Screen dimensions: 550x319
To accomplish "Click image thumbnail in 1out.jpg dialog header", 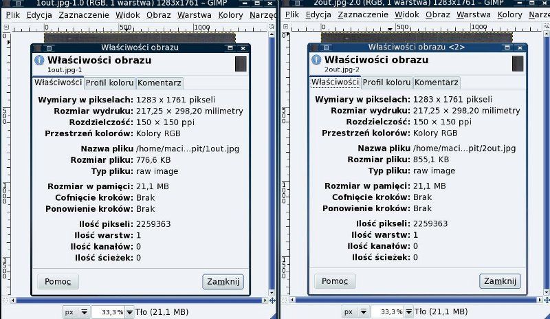I will (x=241, y=64).
